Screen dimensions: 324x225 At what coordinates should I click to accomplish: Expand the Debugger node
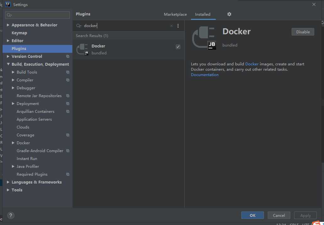point(13,88)
